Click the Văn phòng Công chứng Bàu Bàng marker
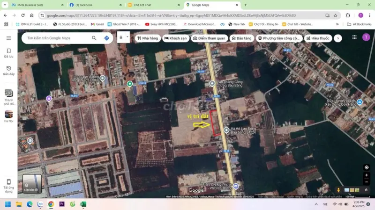 pos(212,83)
